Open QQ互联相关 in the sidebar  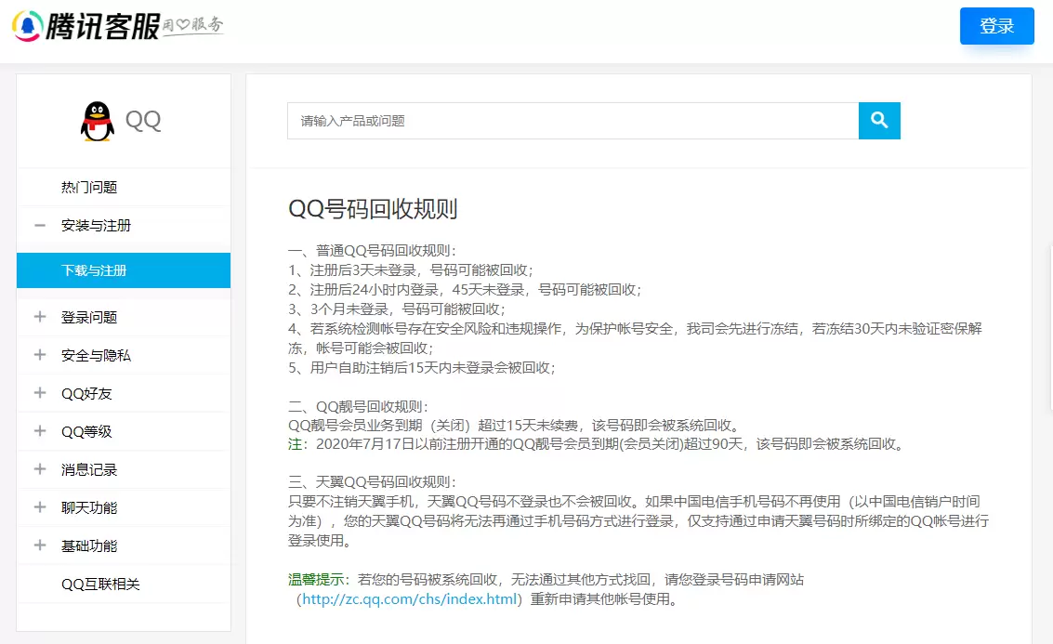[x=100, y=585]
